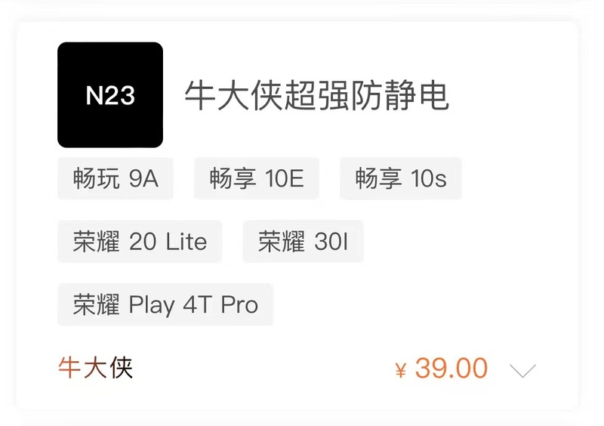Click blank area right of the Play 4T Pro tag
Screen dimensions: 604x426
click(x=415, y=304)
